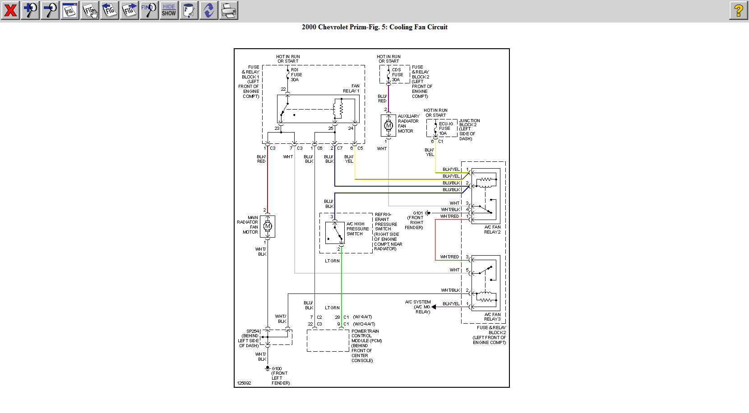Fit the figure to the window
Screen dimensions: 749x413
click(x=70, y=10)
